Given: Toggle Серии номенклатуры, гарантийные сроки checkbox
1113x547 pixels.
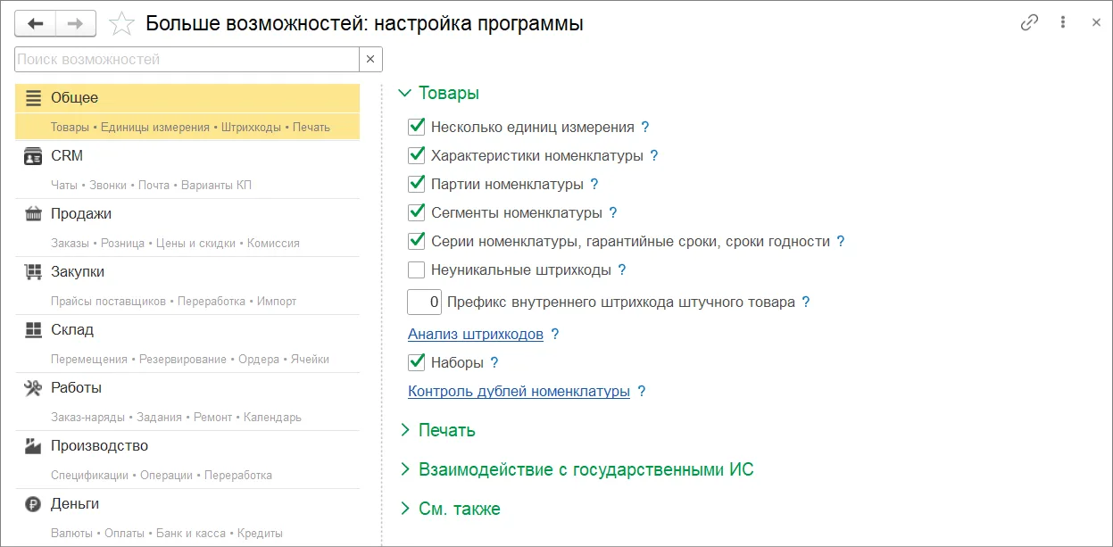Looking at the screenshot, I should click(416, 241).
